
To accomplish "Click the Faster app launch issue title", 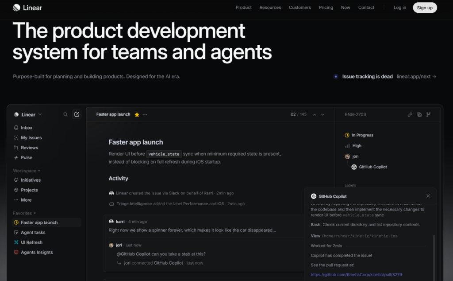I will [136, 142].
